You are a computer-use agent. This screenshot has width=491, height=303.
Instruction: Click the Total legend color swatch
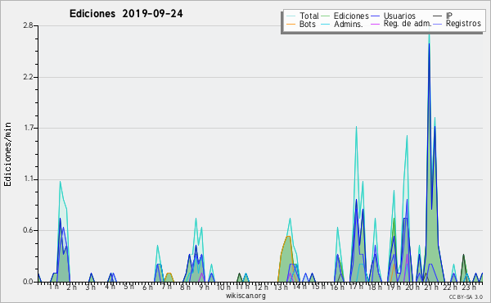(291, 16)
